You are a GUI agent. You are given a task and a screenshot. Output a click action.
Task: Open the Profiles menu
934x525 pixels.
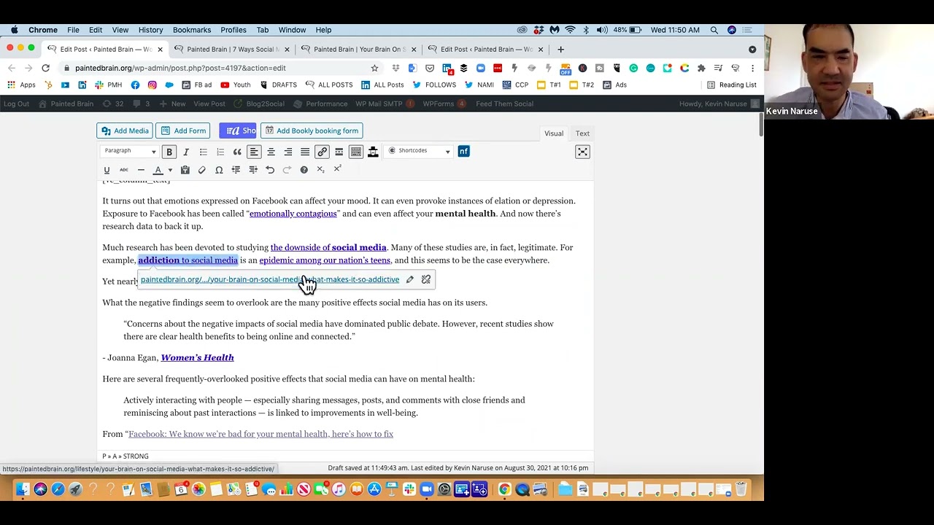[233, 30]
